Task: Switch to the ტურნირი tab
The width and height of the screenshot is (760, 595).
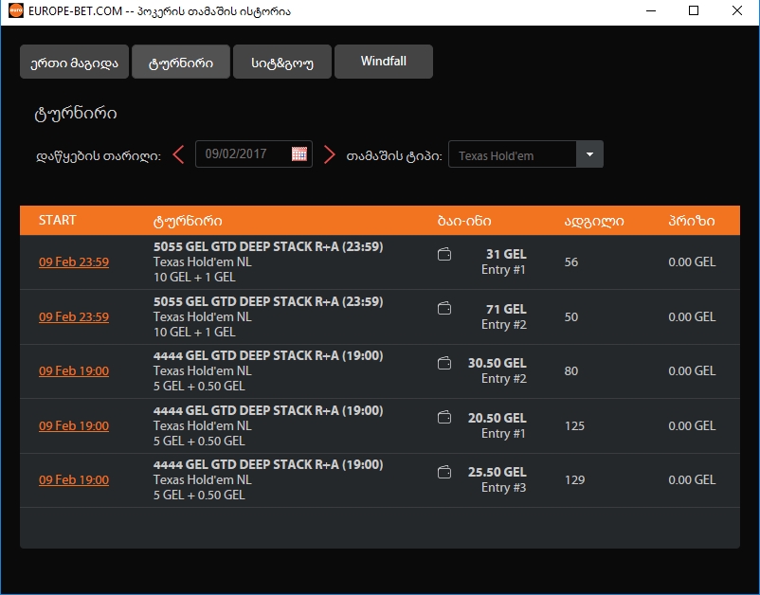Action: click(180, 61)
